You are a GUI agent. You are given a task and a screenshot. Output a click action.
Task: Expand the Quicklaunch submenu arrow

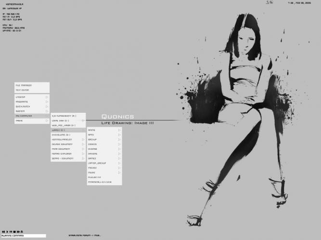coord(47,107)
